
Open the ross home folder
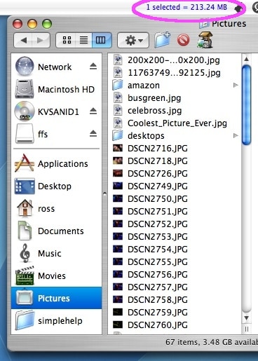56,208
